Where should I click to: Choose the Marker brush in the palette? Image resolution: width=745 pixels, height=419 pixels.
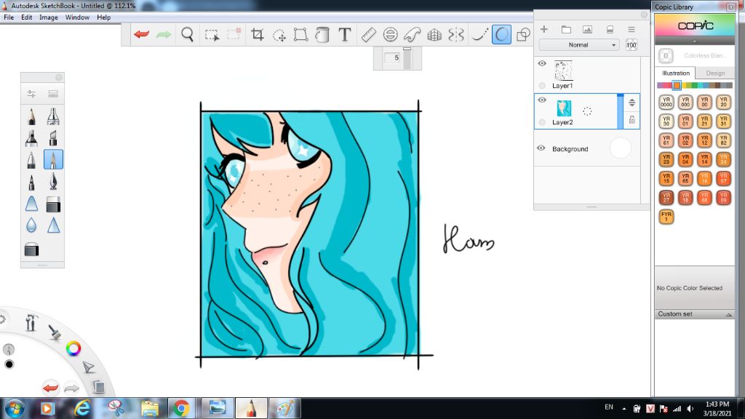[x=31, y=137]
